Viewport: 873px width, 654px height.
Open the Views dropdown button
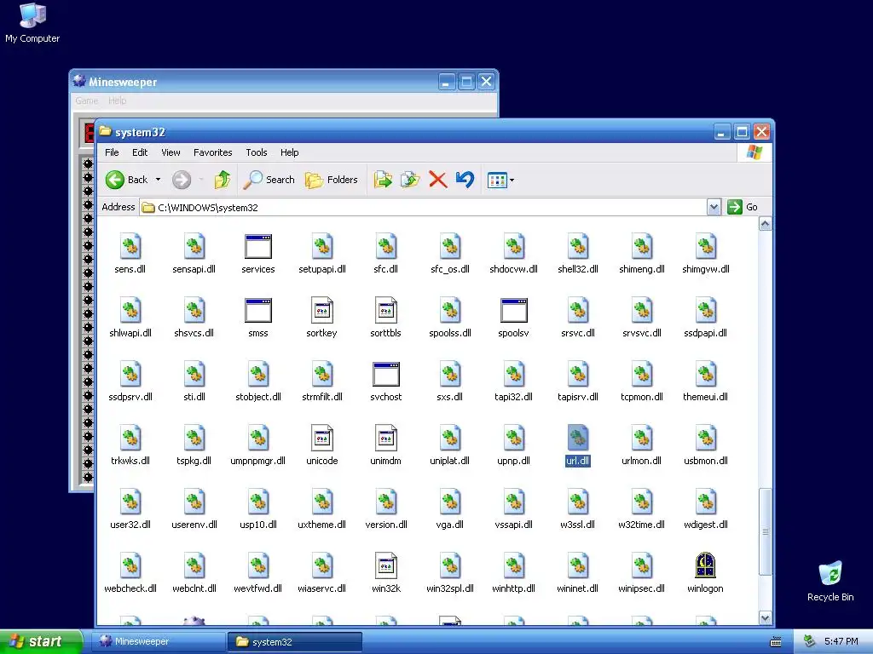click(x=500, y=180)
